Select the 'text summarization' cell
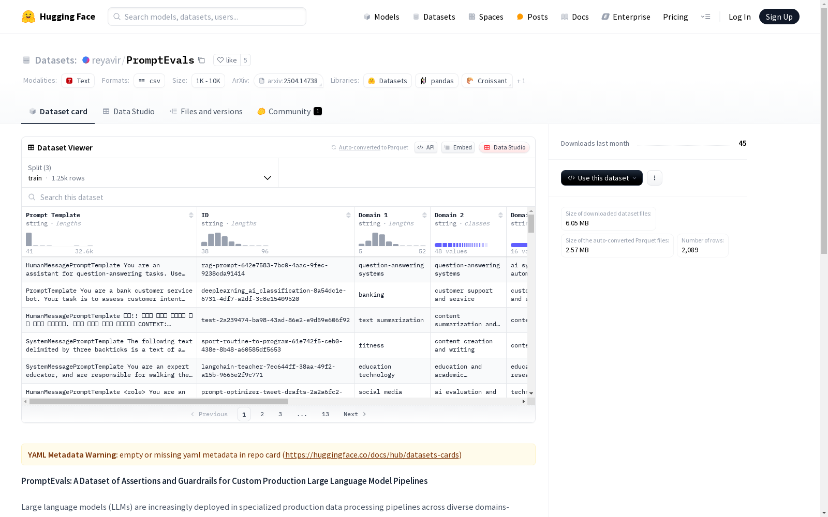The height and width of the screenshot is (517, 828). (x=392, y=320)
